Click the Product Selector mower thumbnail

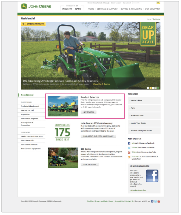63,106
